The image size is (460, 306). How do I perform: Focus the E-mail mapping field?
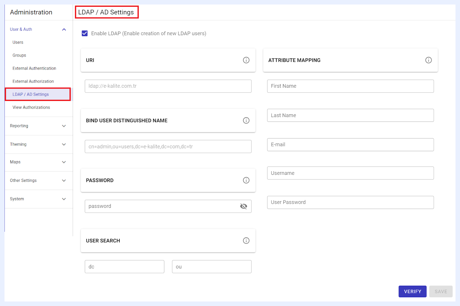click(x=350, y=145)
